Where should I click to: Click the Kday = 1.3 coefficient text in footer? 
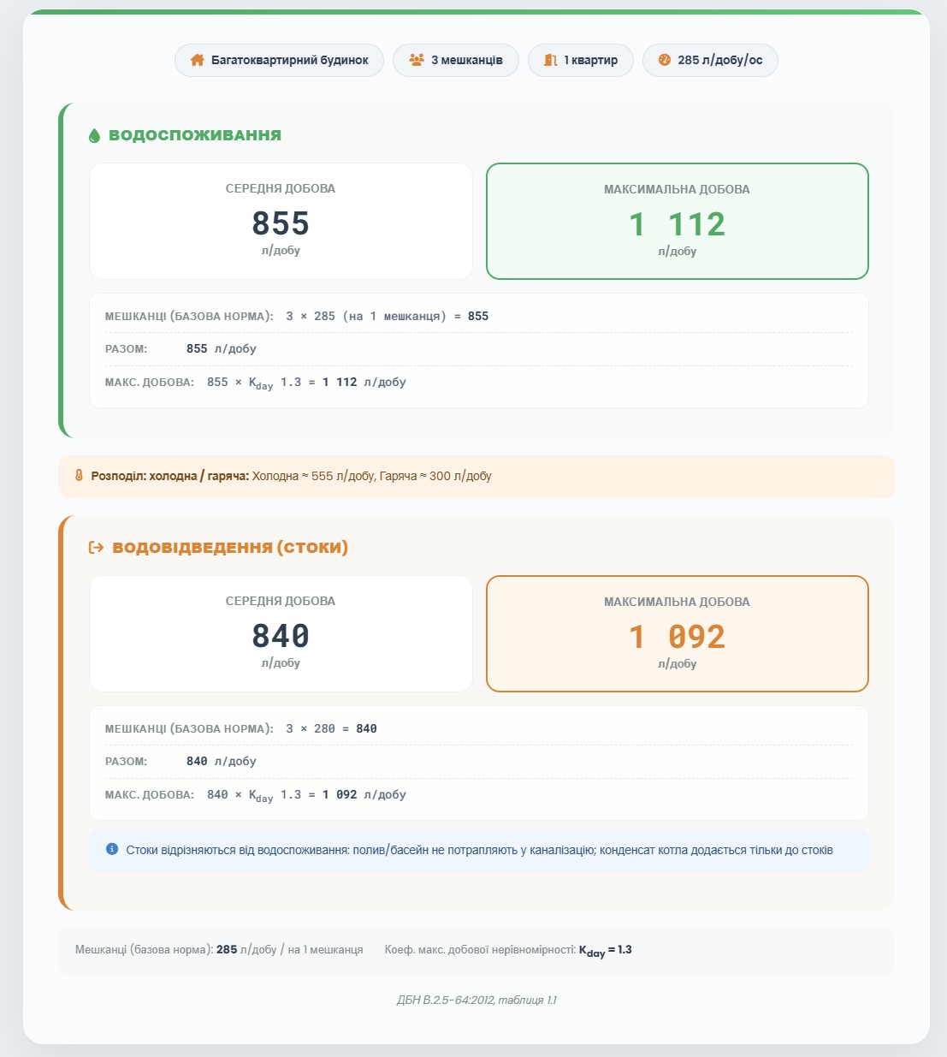(606, 951)
